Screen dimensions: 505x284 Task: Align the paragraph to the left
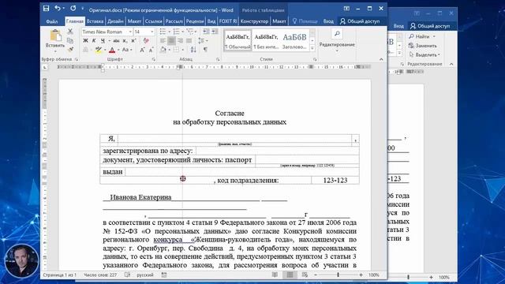coord(163,41)
